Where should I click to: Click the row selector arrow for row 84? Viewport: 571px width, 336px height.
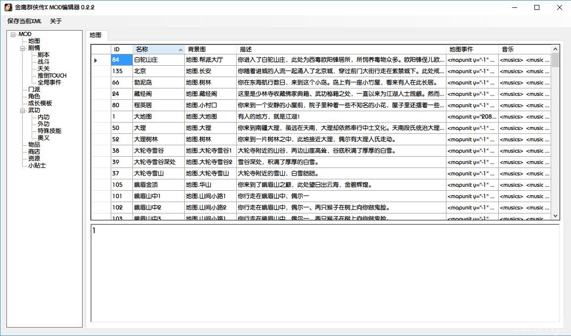click(95, 60)
